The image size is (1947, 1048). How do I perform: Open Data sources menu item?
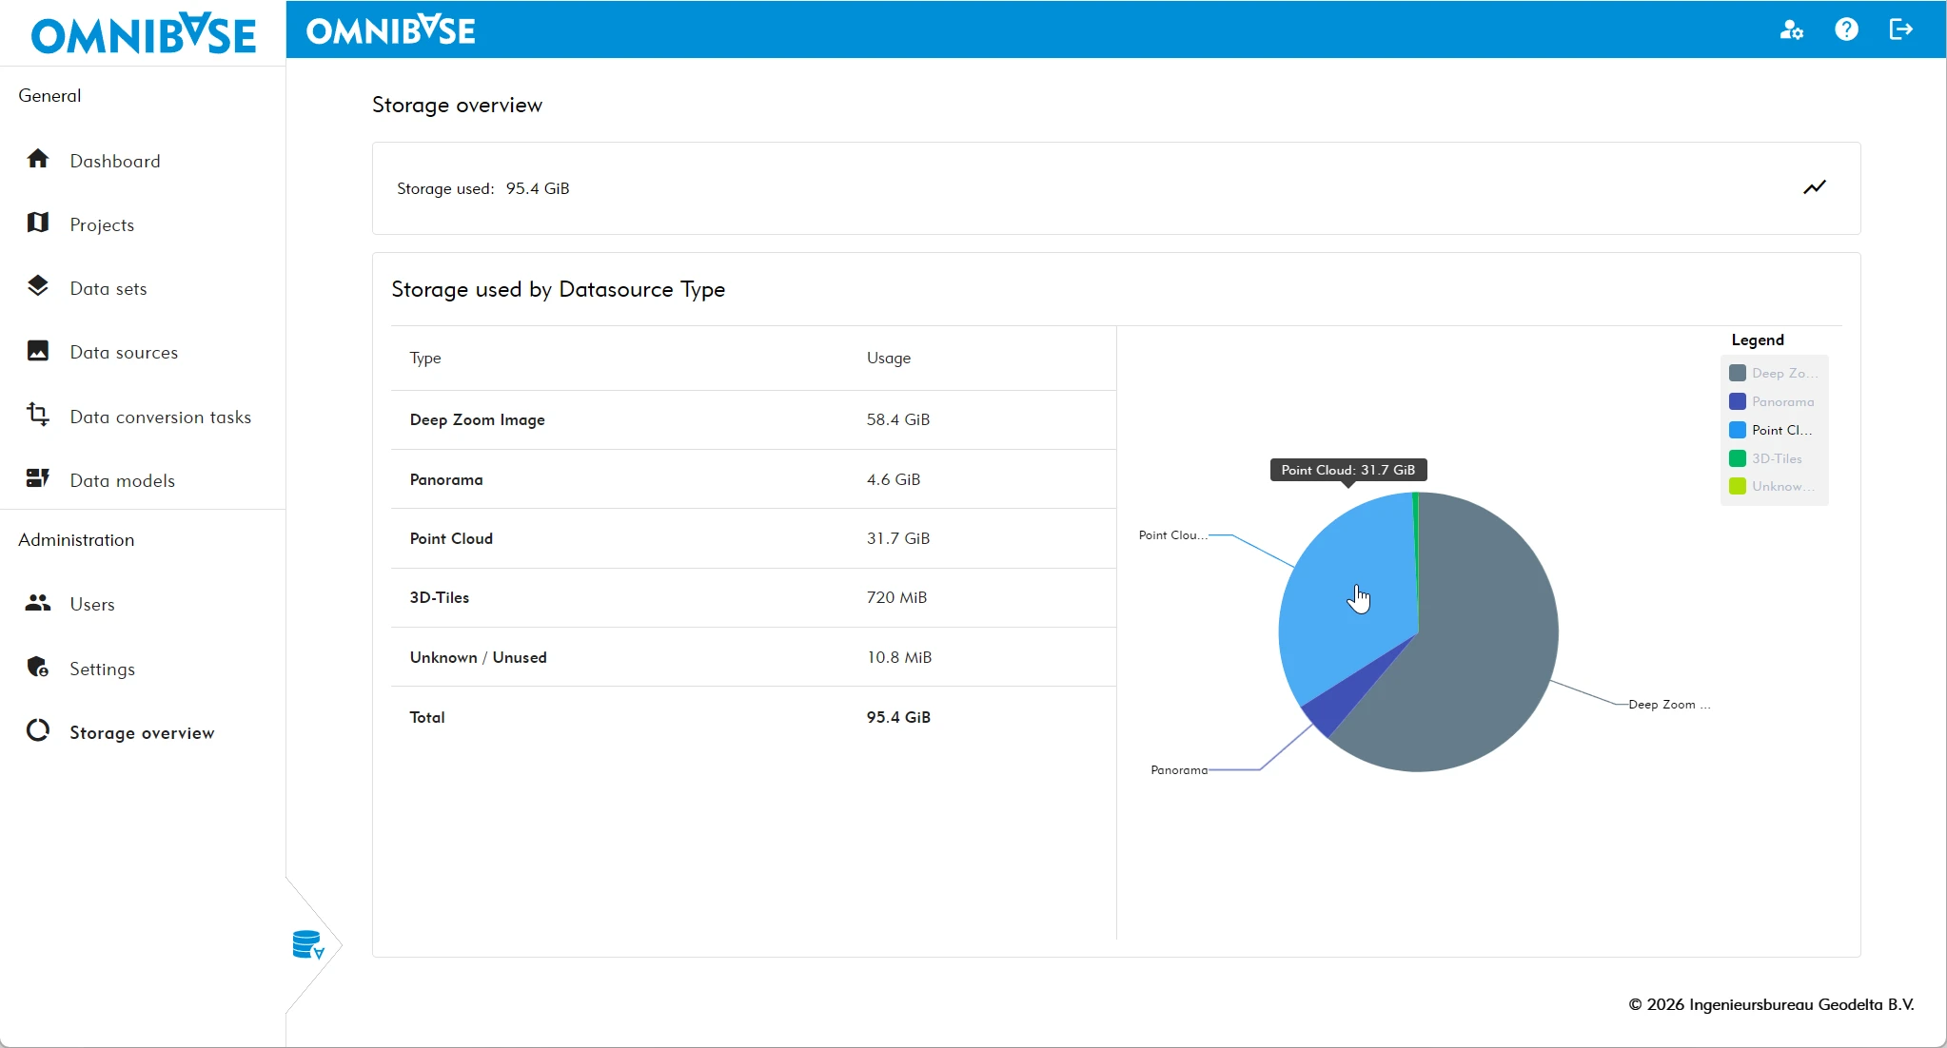[124, 353]
